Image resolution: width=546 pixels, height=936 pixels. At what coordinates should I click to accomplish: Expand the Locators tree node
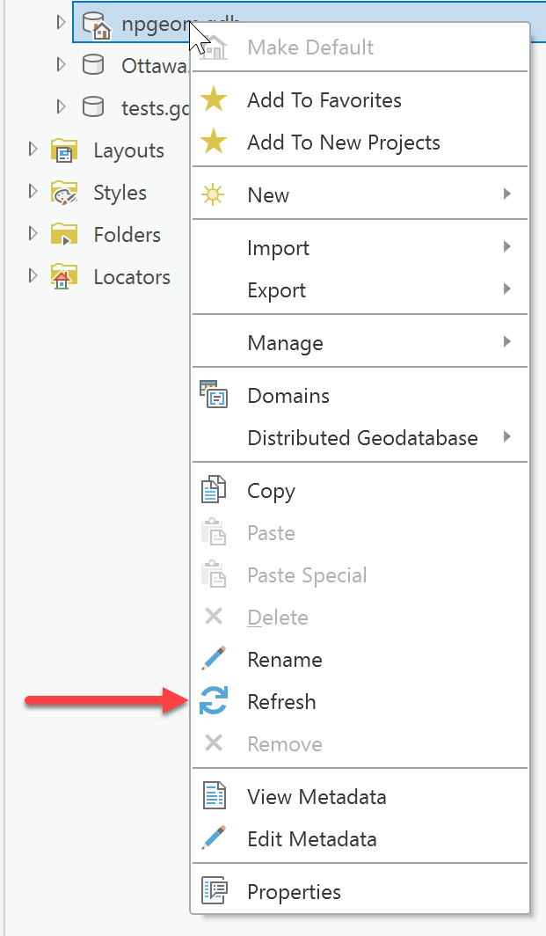[33, 277]
